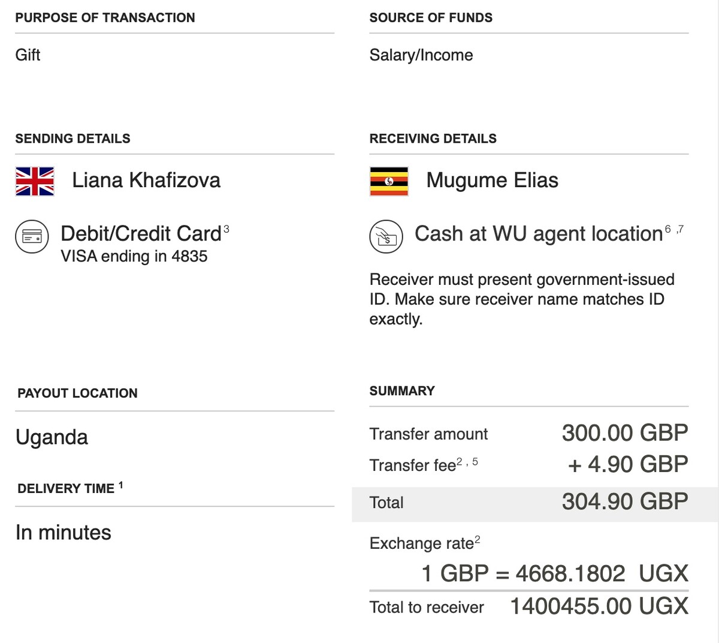Click footnote 6 after WU agent location
Image resolution: width=719 pixels, height=643 pixels.
pyautogui.click(x=668, y=229)
